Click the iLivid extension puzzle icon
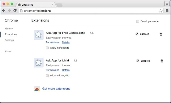This screenshot has height=103, width=171. click(38, 63)
